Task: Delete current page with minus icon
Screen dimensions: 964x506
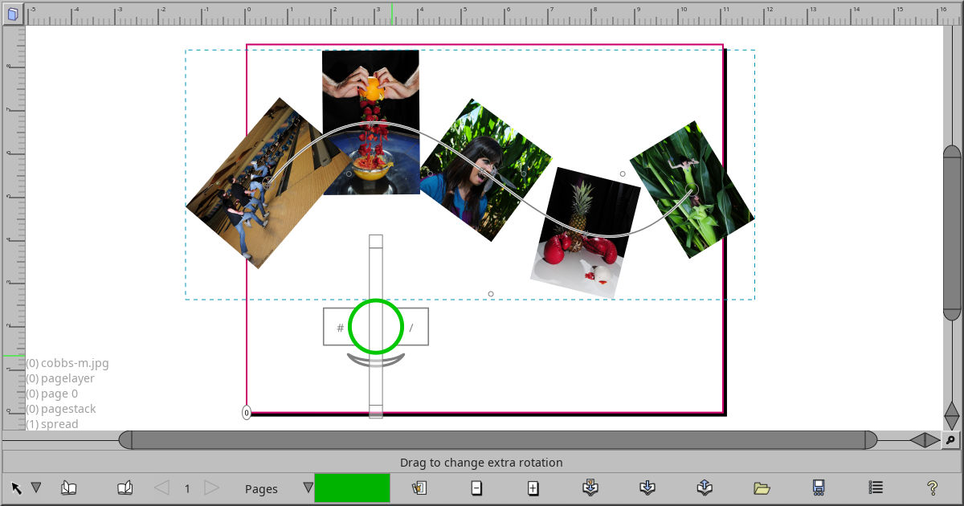Action: pos(476,487)
